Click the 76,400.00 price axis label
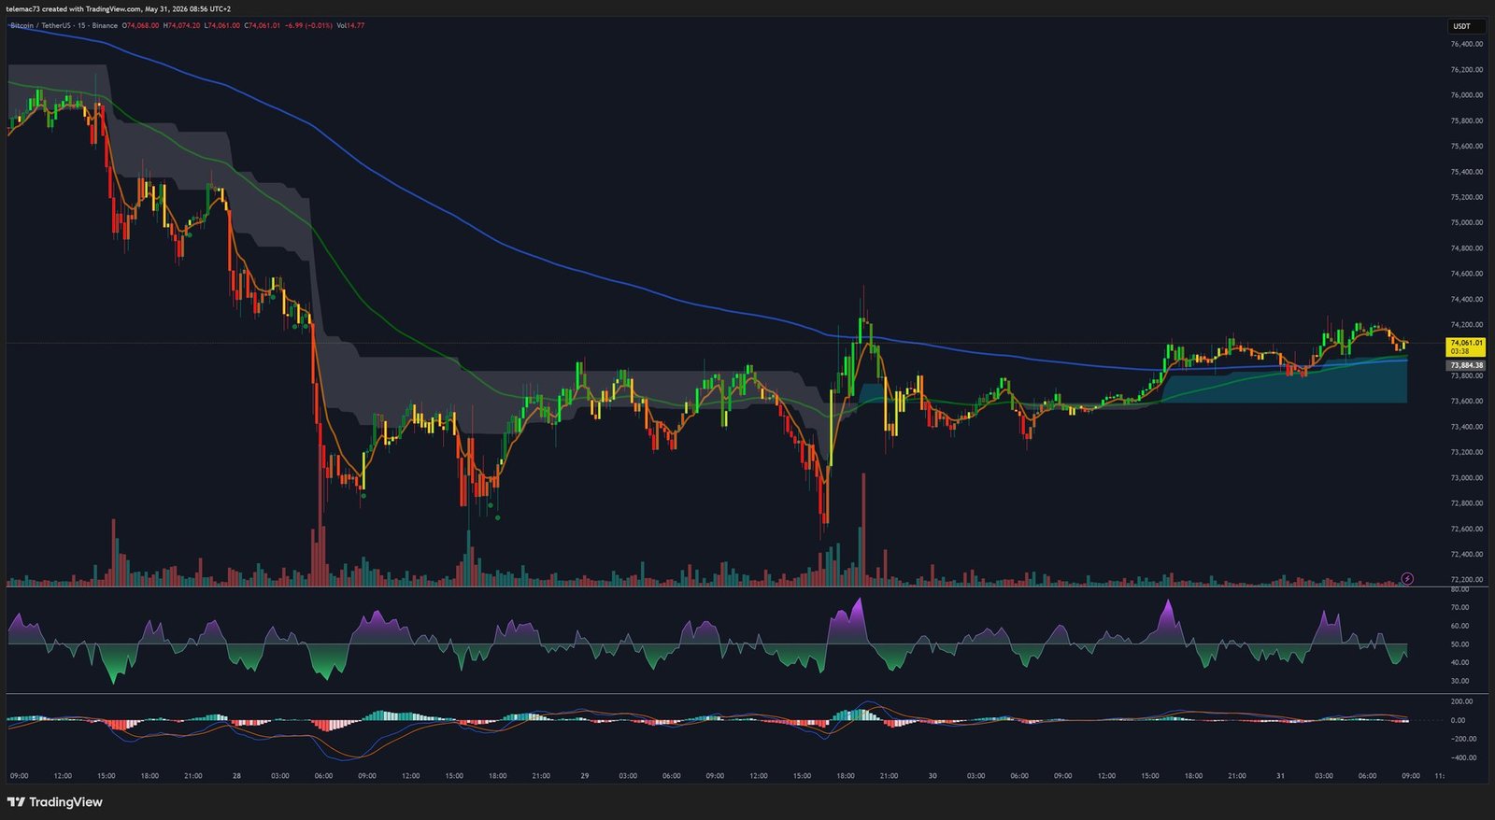The width and height of the screenshot is (1495, 820). pos(1466,44)
